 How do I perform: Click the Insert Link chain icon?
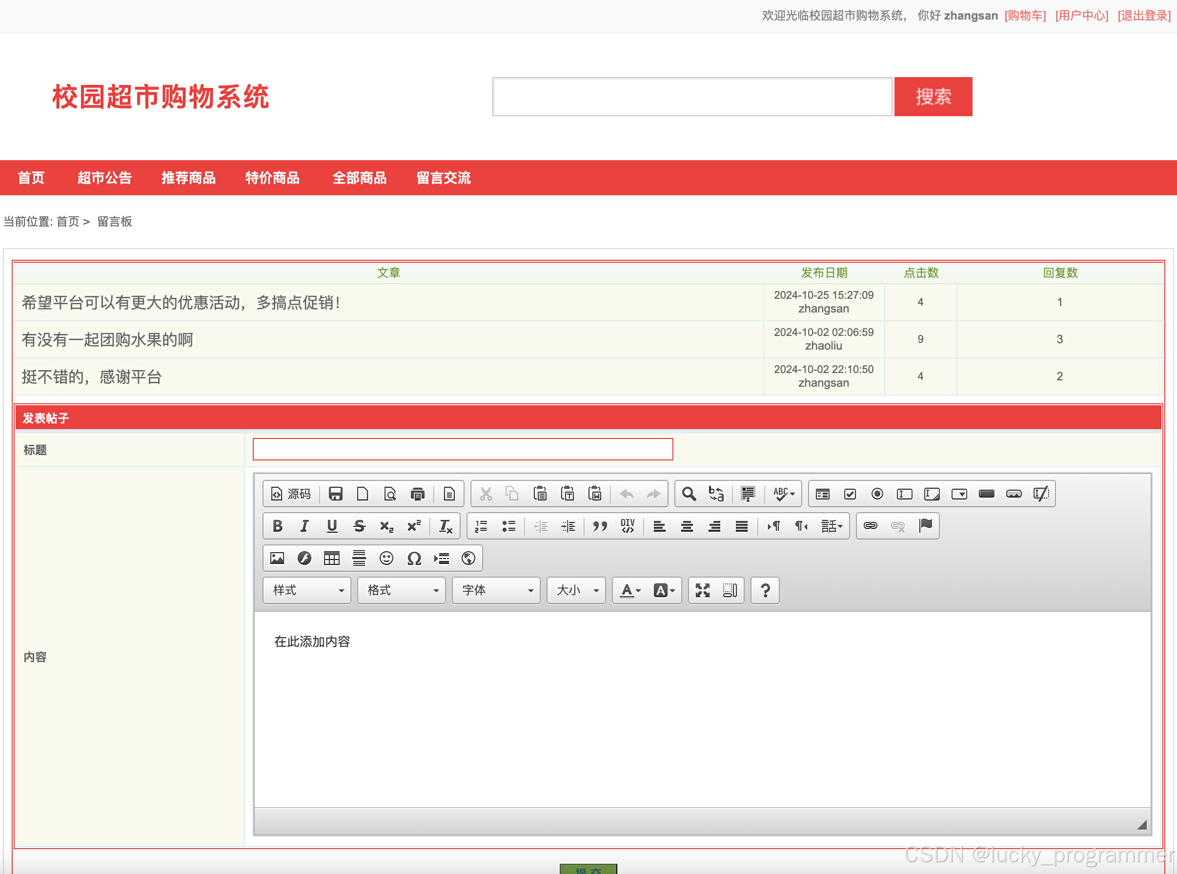tap(871, 526)
